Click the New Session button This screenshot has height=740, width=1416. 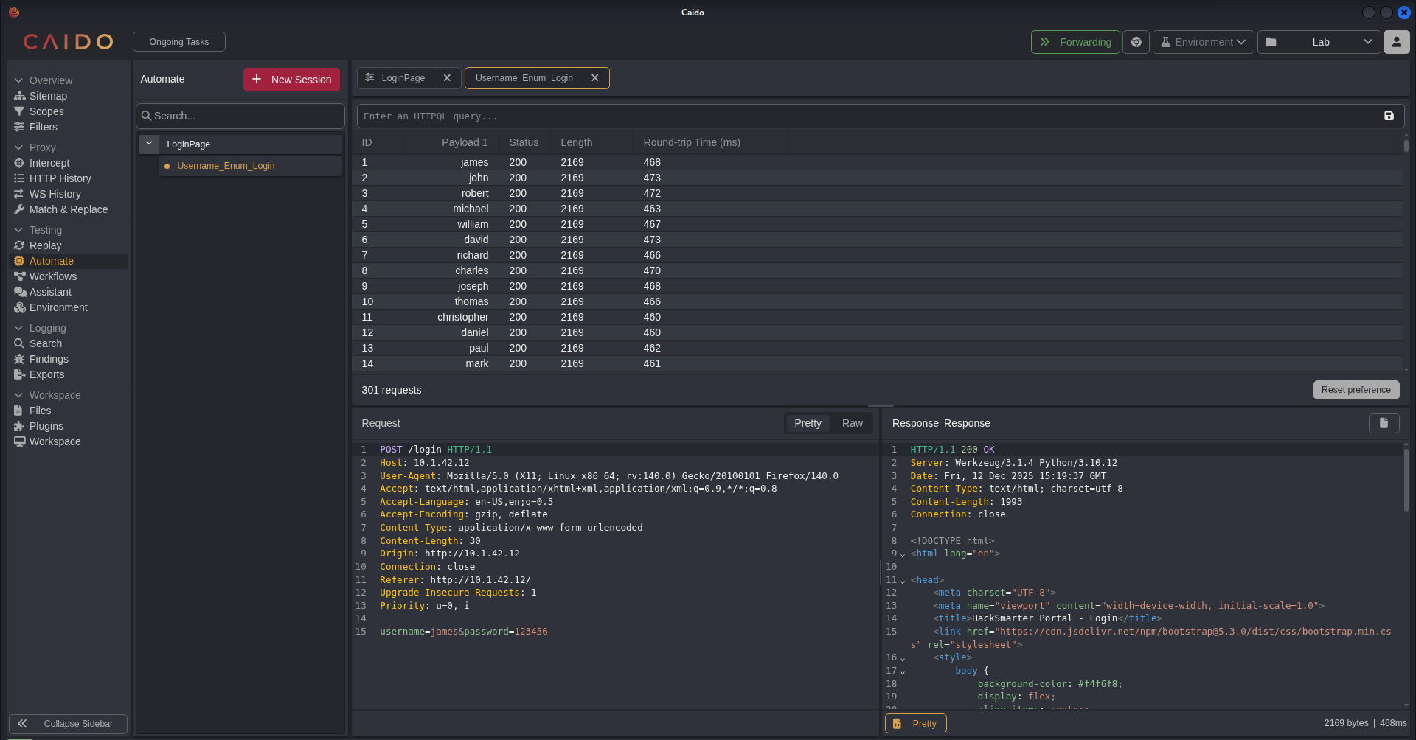[291, 80]
